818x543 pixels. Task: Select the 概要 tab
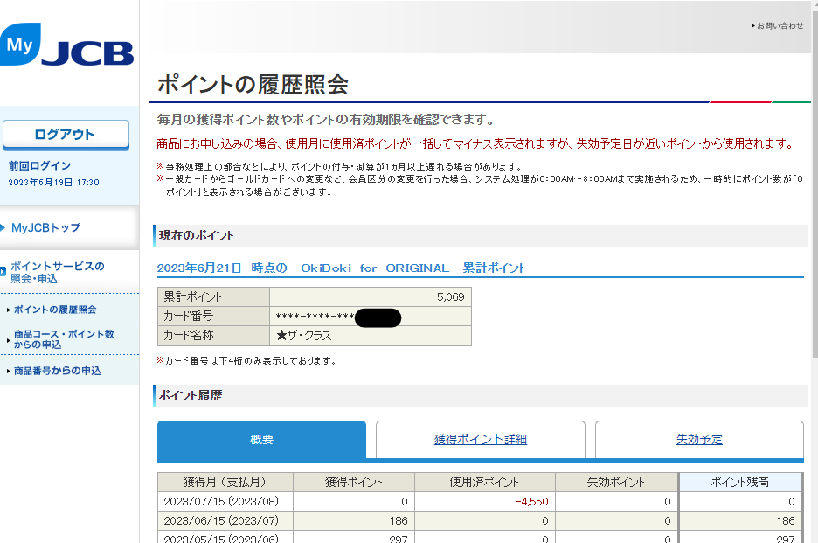click(x=261, y=440)
